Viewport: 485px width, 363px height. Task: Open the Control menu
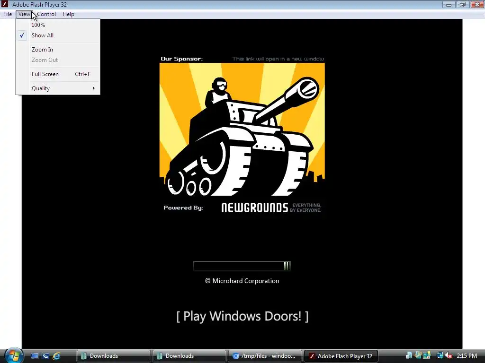point(46,14)
